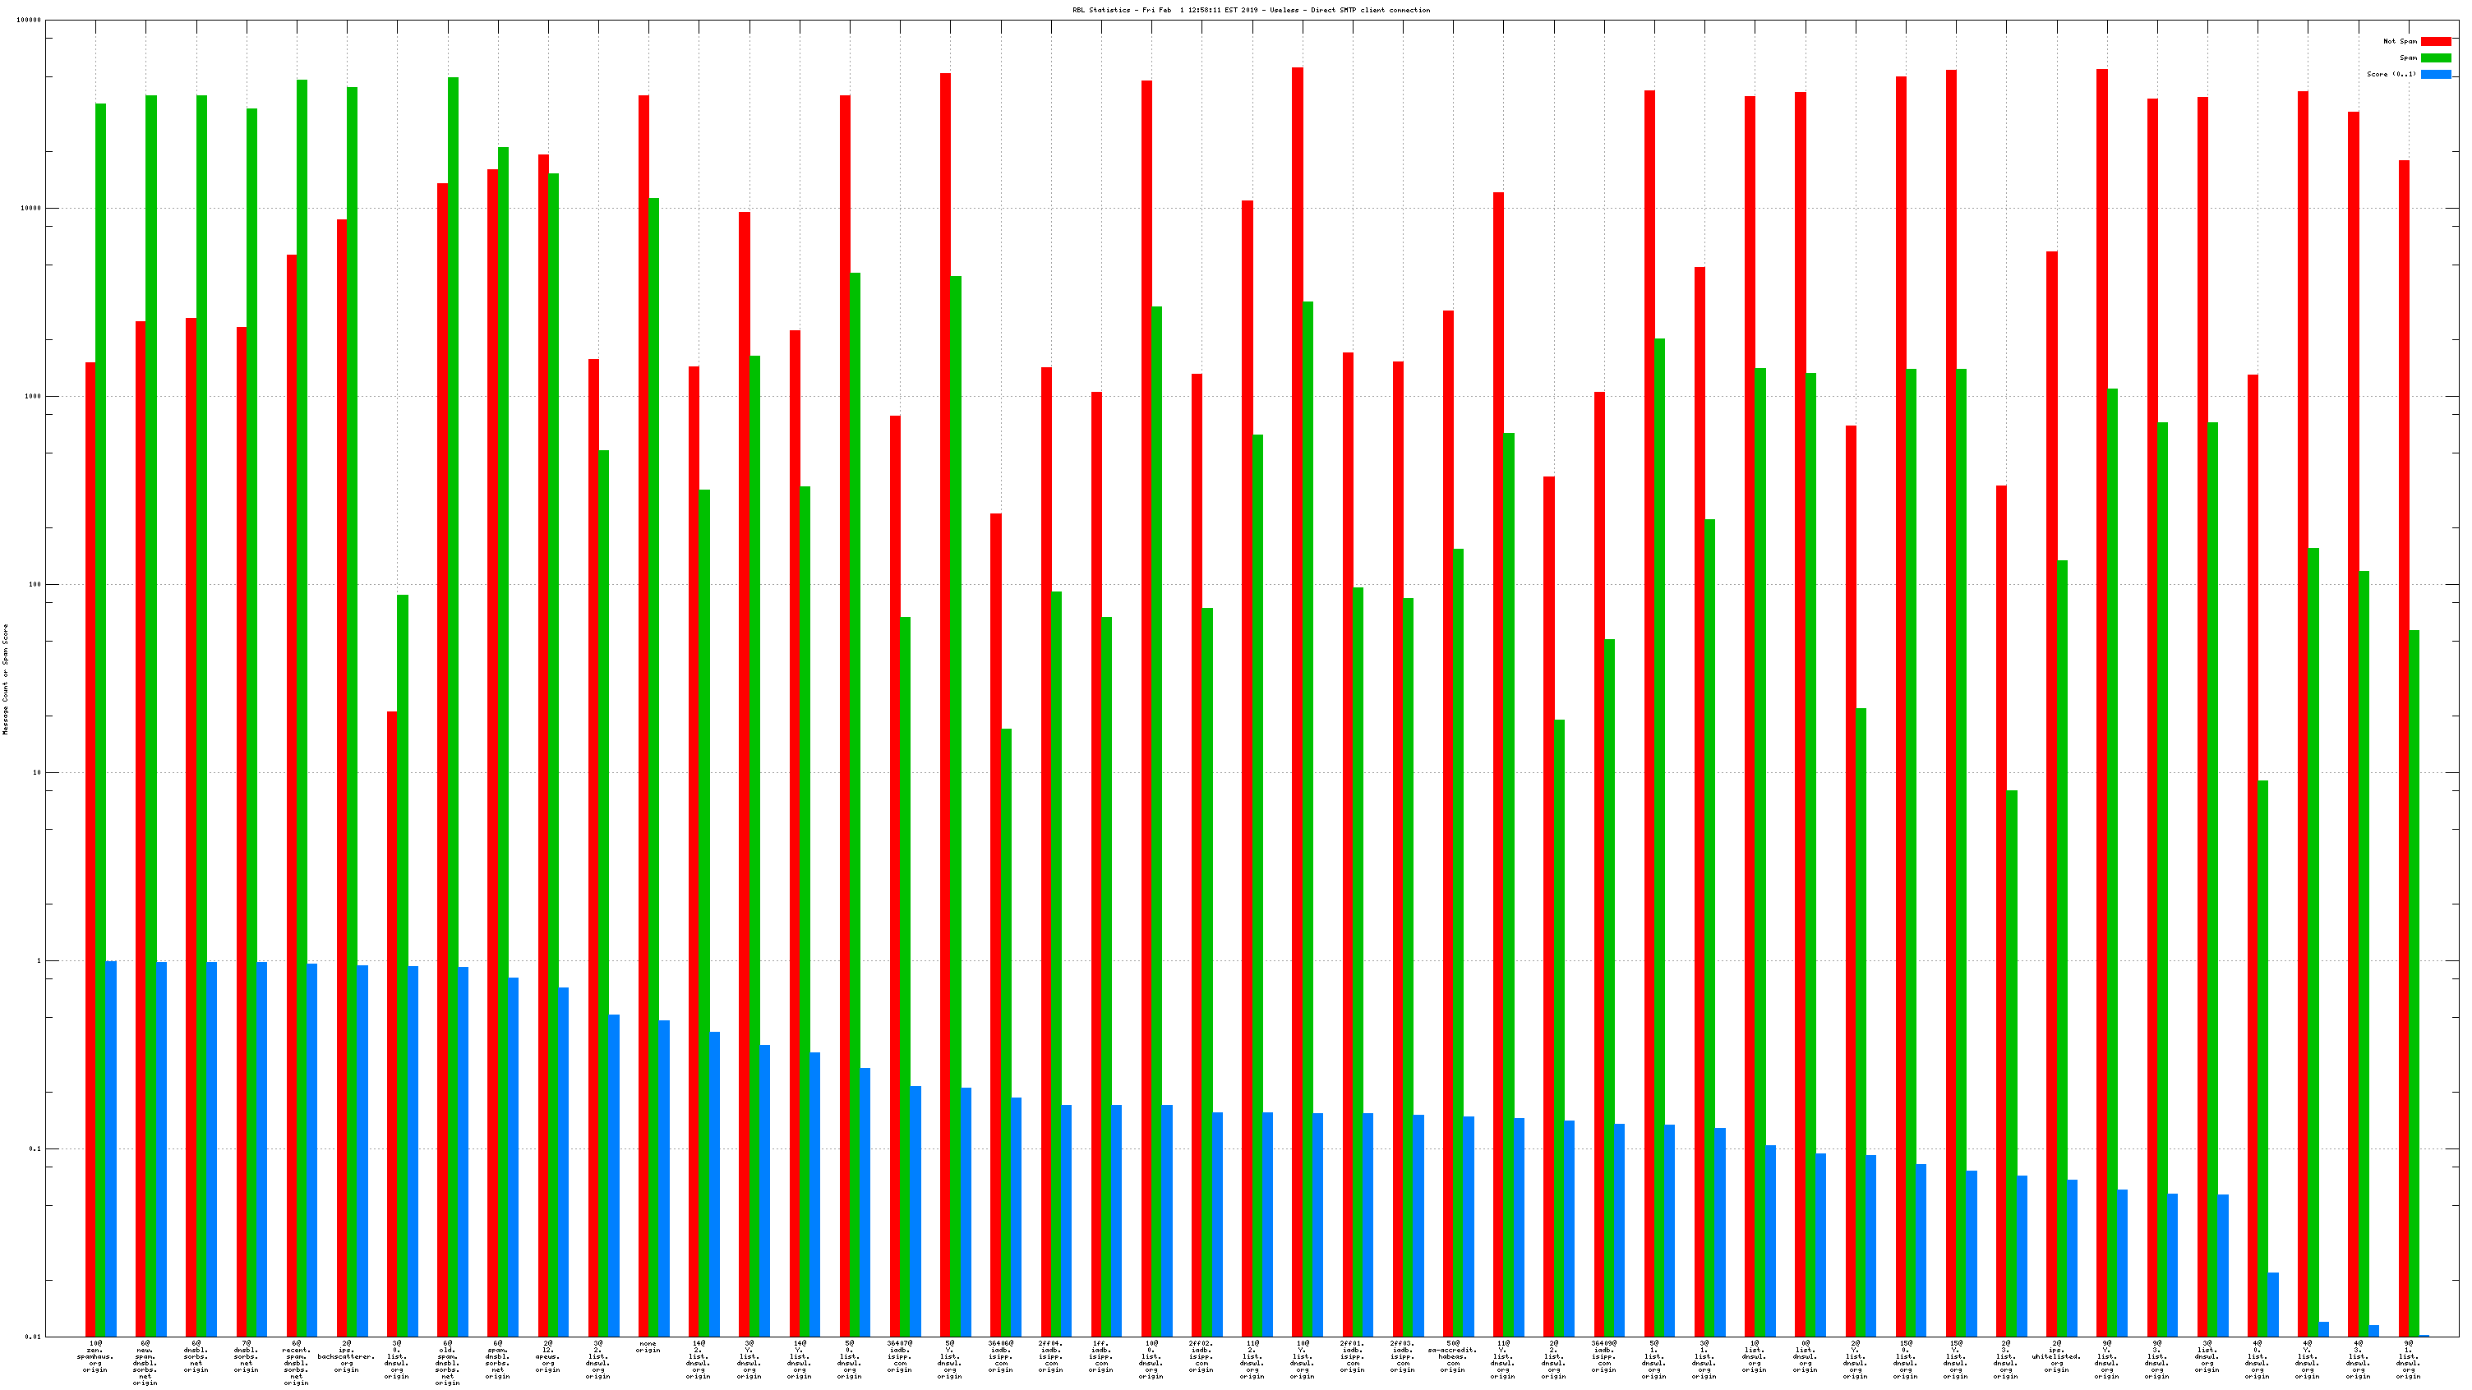The width and height of the screenshot is (2472, 1390).
Task: Click the 'Message Count or Spam Score' axis title
Action: (x=6, y=679)
